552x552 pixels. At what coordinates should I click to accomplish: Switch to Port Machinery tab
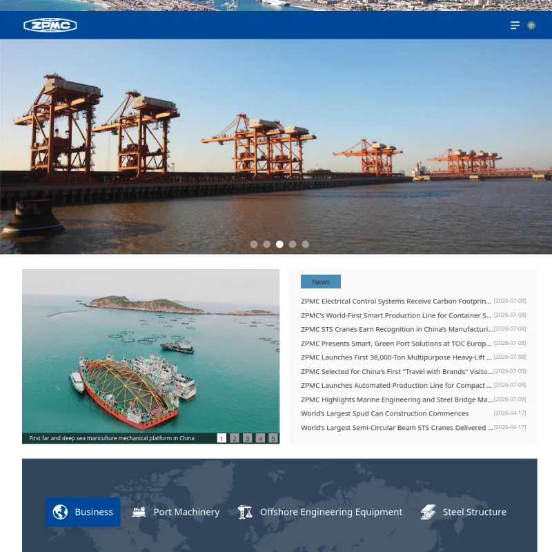pos(176,512)
